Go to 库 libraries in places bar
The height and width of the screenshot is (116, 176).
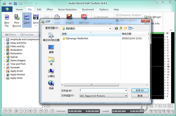(51, 61)
